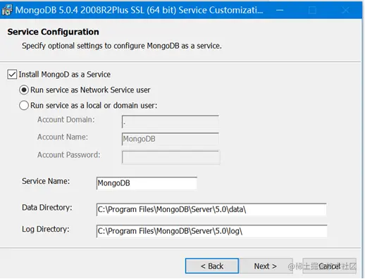Edit the Service Name field

[147, 183]
